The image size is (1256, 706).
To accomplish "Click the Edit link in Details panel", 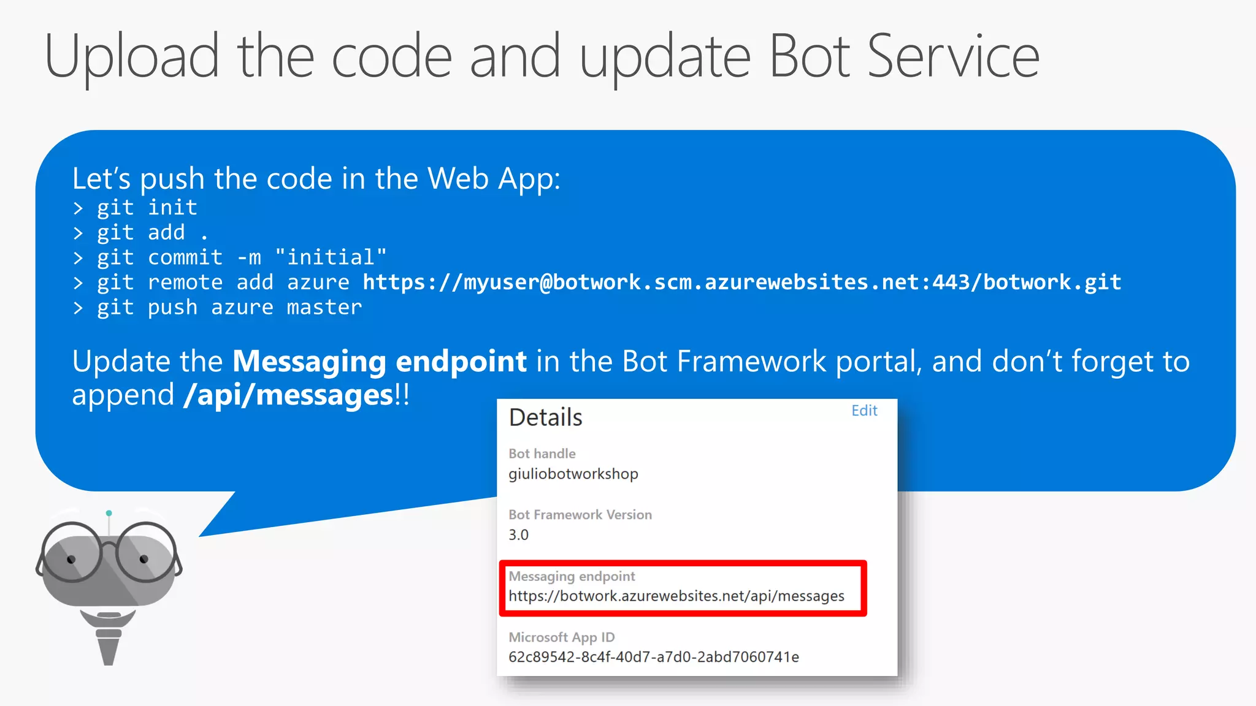I will pos(863,411).
